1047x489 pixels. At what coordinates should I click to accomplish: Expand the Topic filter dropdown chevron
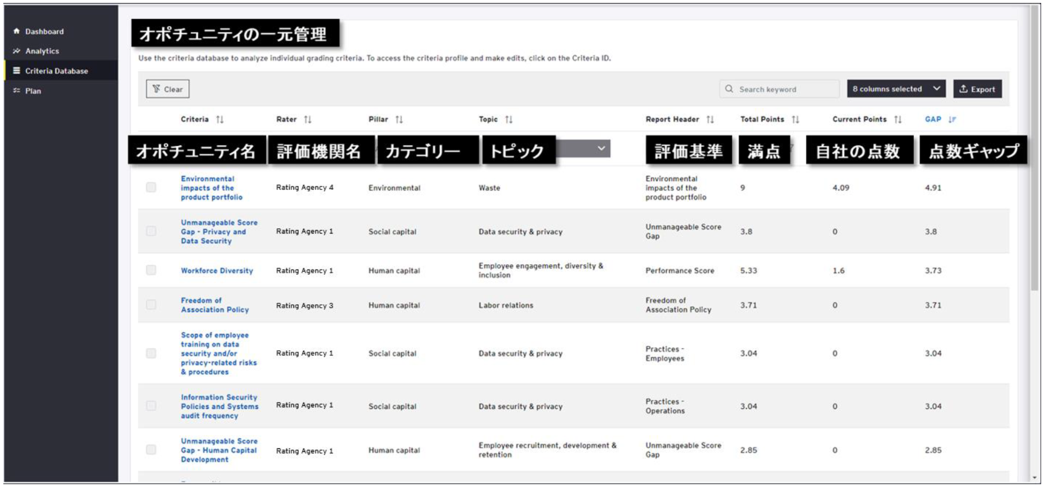[601, 149]
